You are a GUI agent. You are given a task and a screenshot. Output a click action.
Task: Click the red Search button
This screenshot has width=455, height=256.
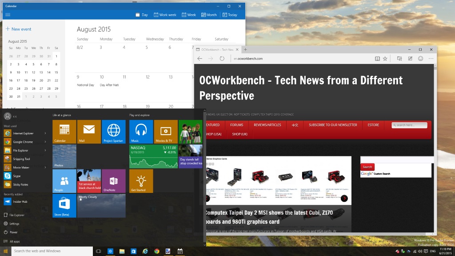(367, 167)
